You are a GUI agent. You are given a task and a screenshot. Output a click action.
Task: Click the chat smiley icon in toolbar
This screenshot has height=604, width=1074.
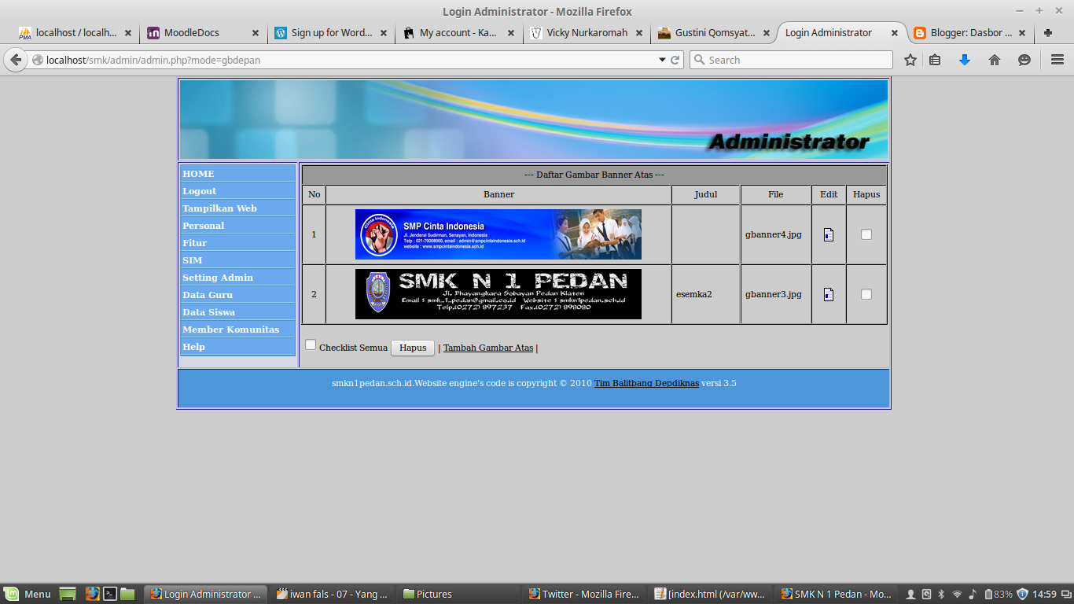1024,60
